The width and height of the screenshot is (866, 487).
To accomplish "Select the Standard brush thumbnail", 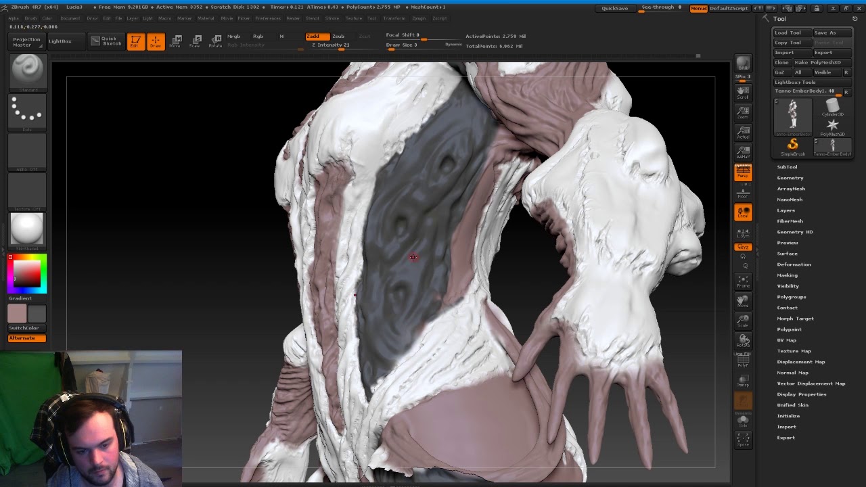I will coord(28,72).
